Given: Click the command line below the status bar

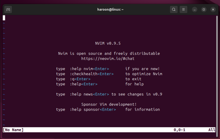Looking at the screenshot, I should [x=109, y=135].
